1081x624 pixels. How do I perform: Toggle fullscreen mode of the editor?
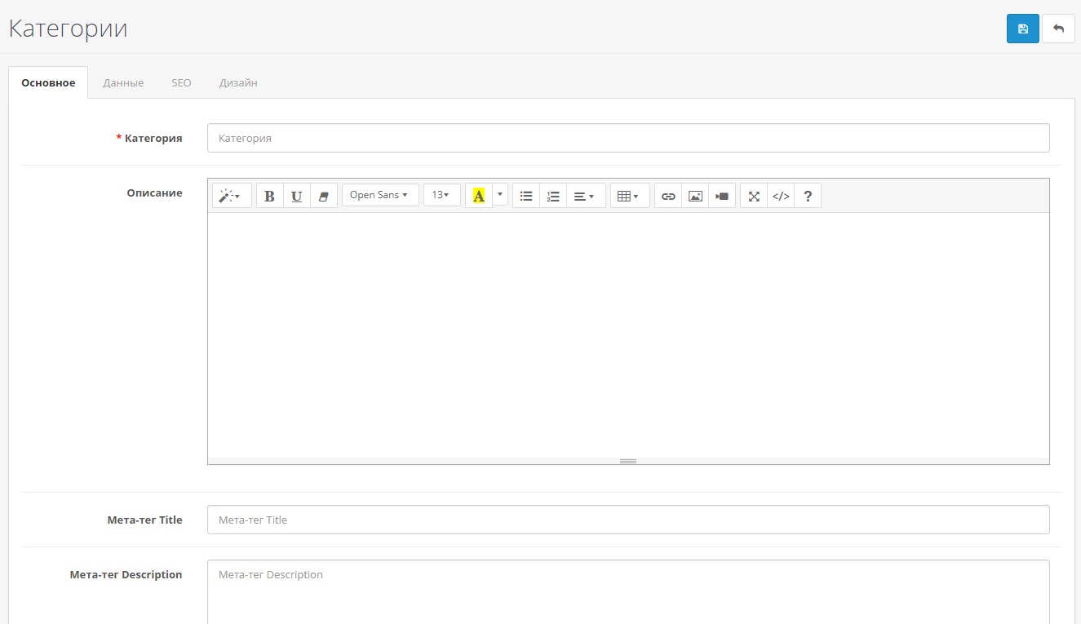(x=754, y=196)
